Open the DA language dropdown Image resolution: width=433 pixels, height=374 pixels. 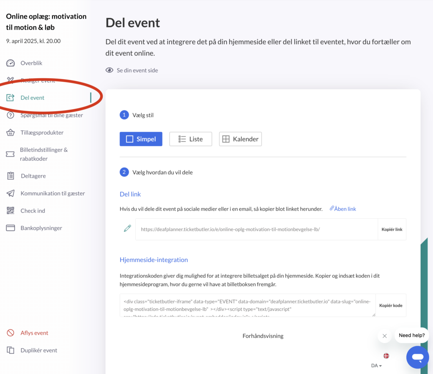coord(376,366)
